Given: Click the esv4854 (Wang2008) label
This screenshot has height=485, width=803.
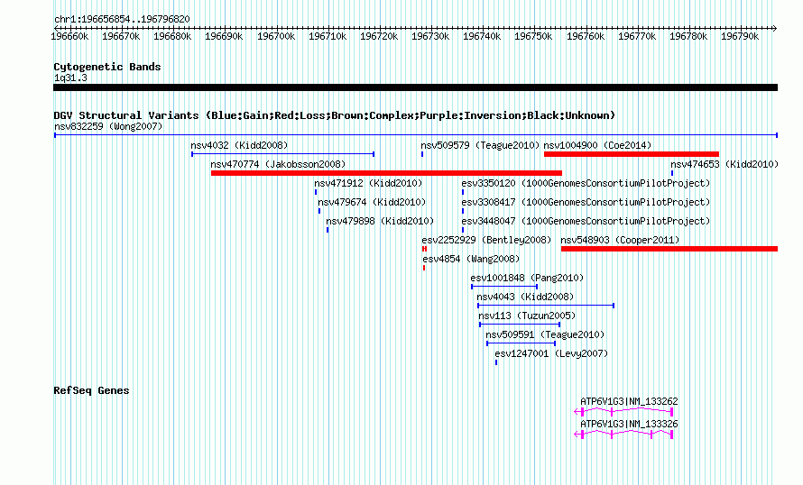Looking at the screenshot, I should pyautogui.click(x=471, y=259).
